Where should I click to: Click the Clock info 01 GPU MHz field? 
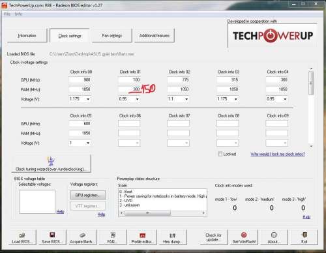(130, 80)
